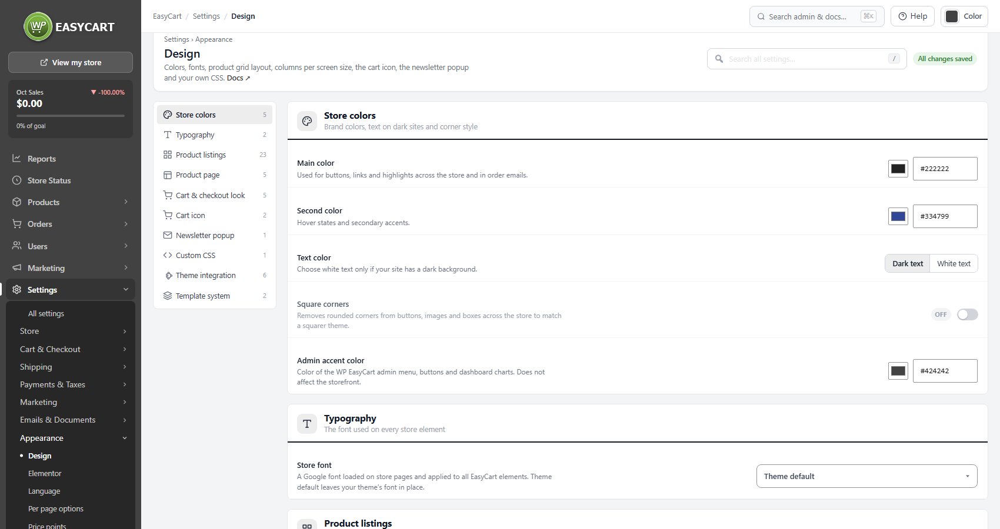Click the Marketing megaphone icon
Image resolution: width=1000 pixels, height=529 pixels.
pos(16,267)
